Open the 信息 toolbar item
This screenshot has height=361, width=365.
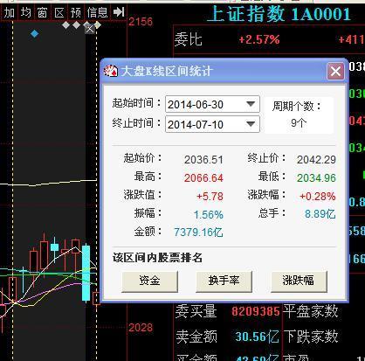click(x=97, y=12)
